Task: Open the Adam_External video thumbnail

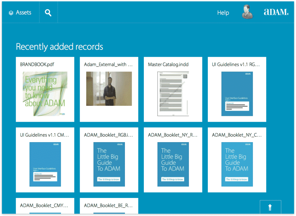Action: pyautogui.click(x=109, y=89)
